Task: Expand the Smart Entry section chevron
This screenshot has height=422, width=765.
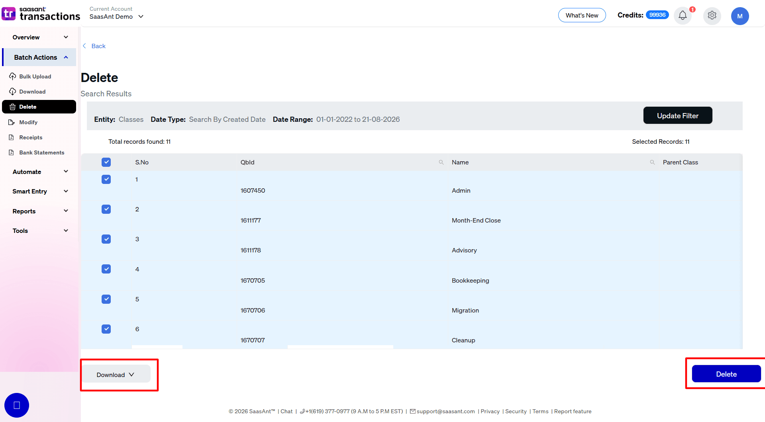Action: coord(66,191)
